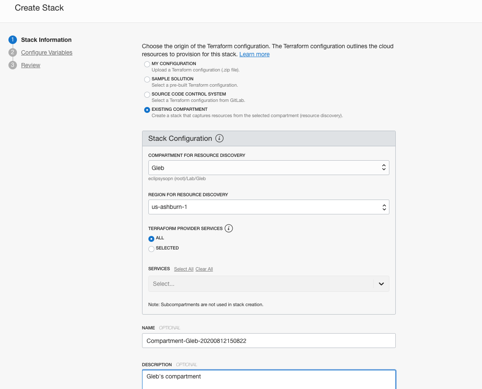Click the step 3 circle beside Review
This screenshot has width=482, height=389.
tap(12, 65)
